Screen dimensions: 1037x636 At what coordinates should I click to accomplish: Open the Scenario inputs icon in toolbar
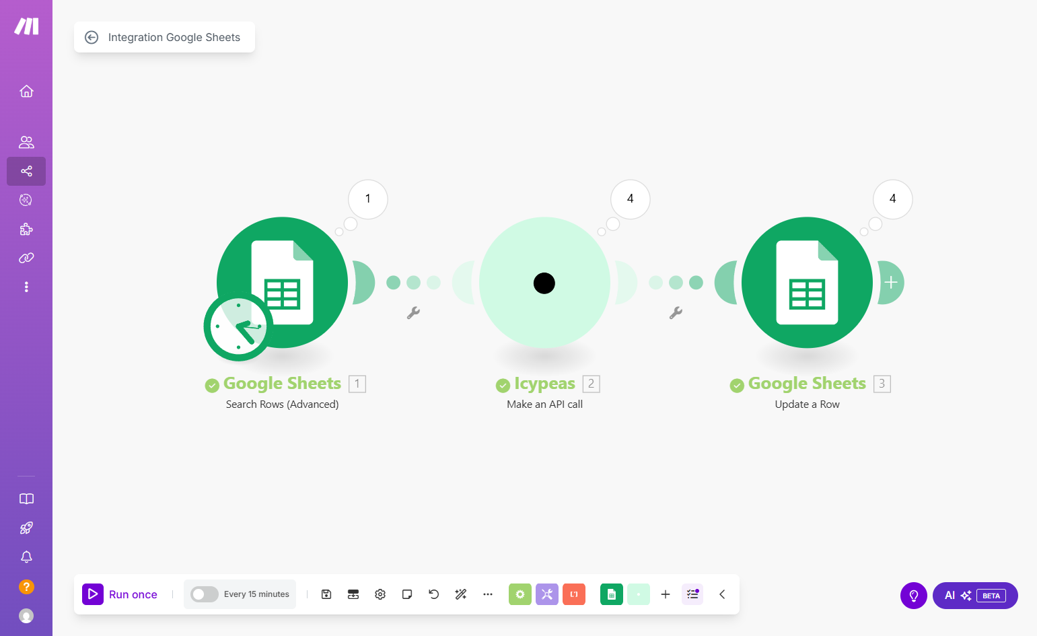click(353, 594)
